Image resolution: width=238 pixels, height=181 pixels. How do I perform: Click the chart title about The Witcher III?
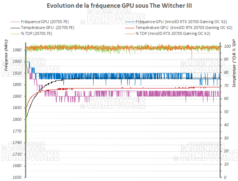pos(119,7)
